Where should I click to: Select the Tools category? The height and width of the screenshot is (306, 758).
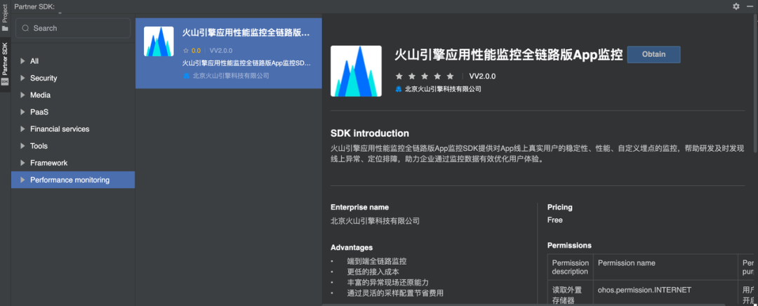click(73, 146)
